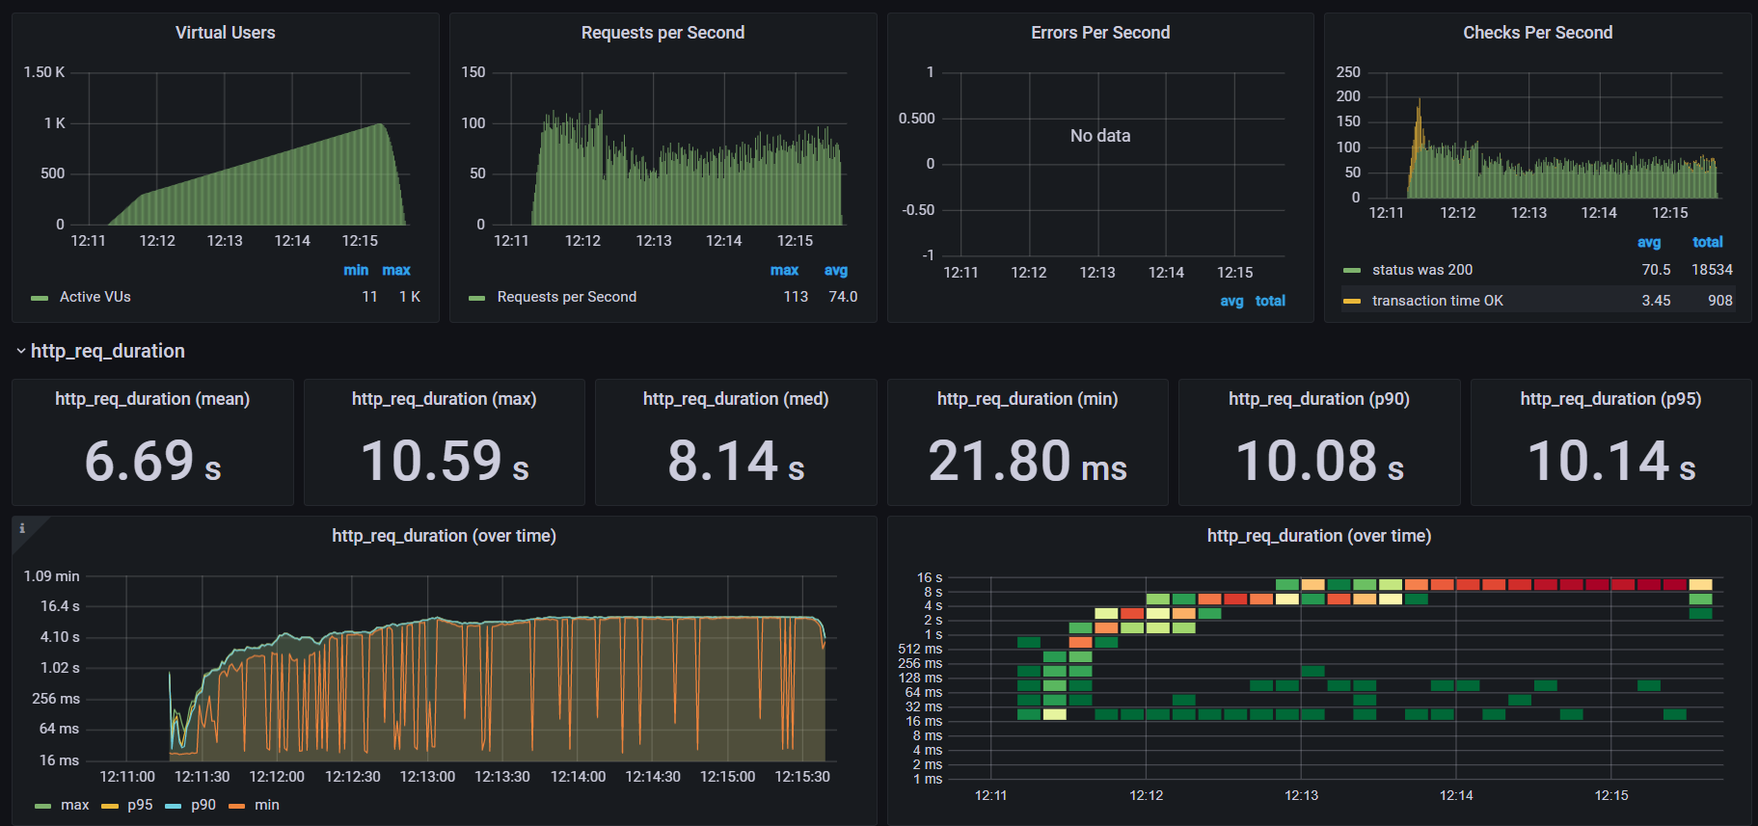
Task: Toggle the 'status was 200' legend series
Action: point(1421,270)
